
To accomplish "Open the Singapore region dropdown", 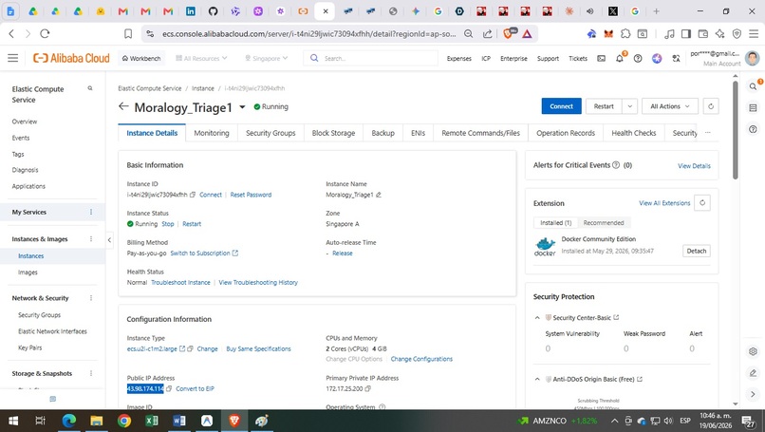I will (x=267, y=58).
